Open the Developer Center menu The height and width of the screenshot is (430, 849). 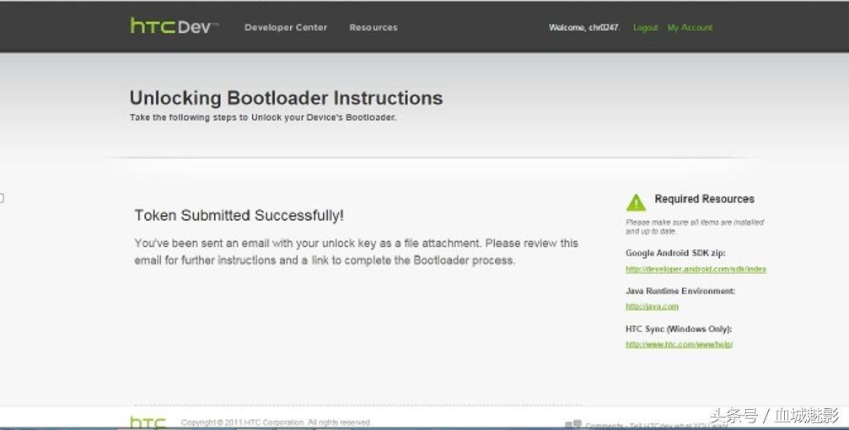click(x=286, y=27)
